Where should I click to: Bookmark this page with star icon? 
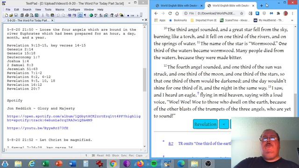[x=242, y=14]
